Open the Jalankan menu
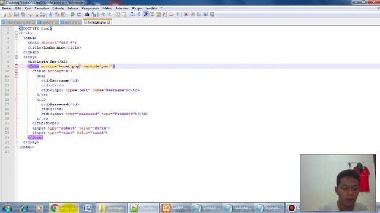This screenshot has height=213, width=380. click(122, 8)
